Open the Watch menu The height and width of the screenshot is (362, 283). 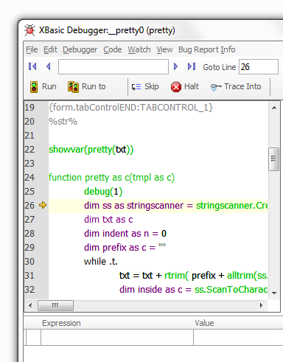coord(139,49)
